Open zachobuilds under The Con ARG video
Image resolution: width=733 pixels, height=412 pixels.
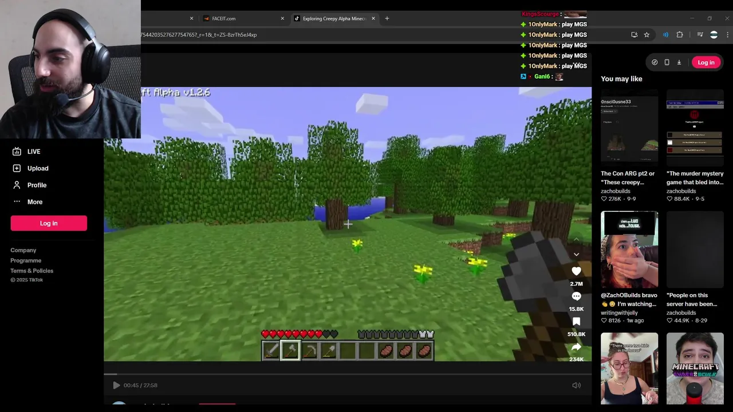click(x=616, y=191)
